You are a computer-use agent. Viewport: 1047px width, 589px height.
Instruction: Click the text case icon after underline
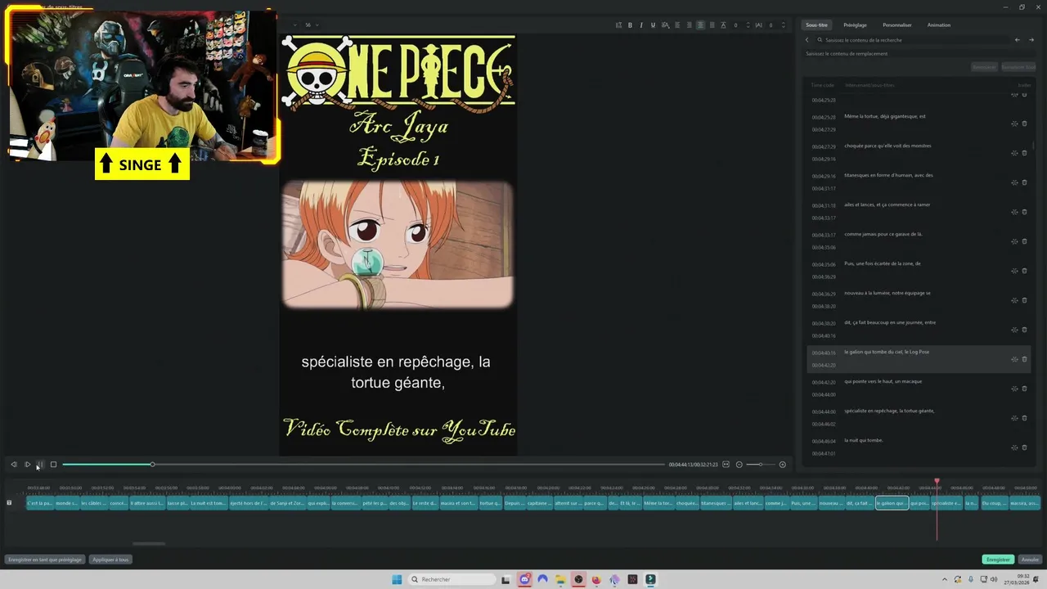(x=664, y=25)
